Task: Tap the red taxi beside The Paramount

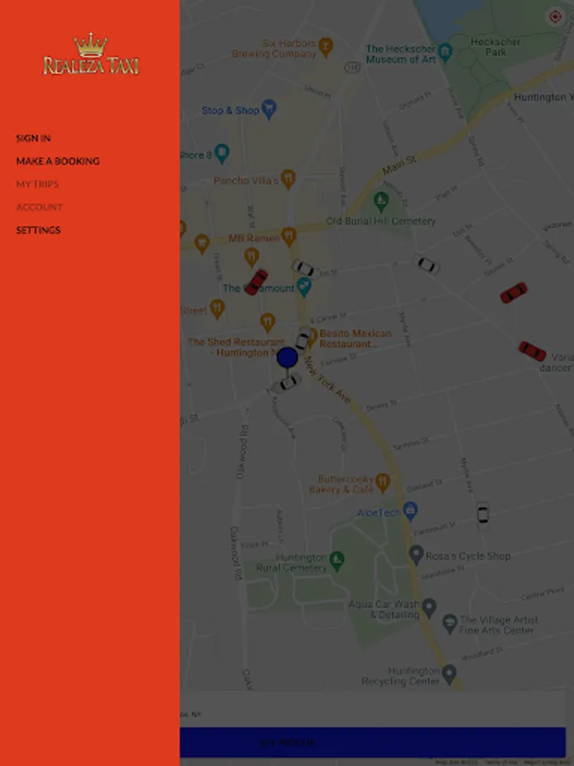Action: tap(256, 282)
